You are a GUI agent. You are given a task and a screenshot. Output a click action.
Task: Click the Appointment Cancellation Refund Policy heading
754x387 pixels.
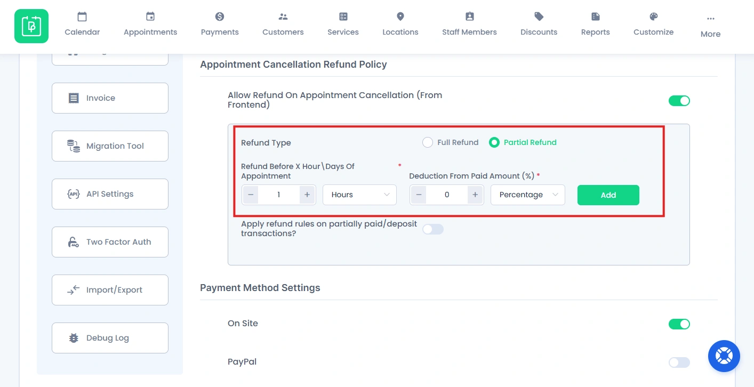click(x=293, y=64)
